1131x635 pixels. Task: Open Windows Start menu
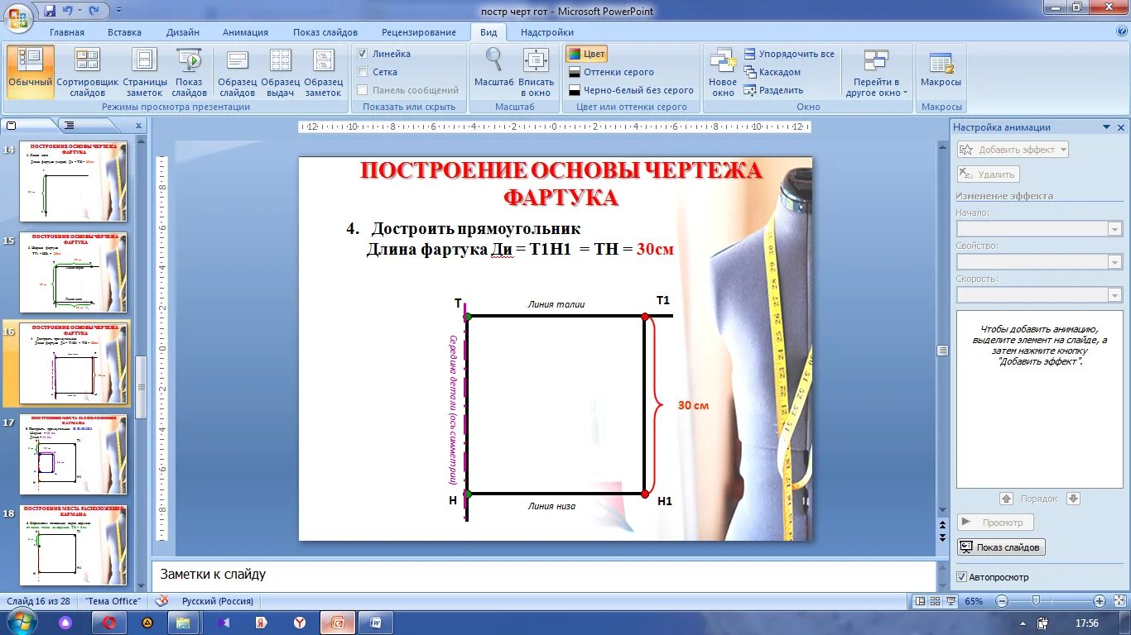coord(20,622)
